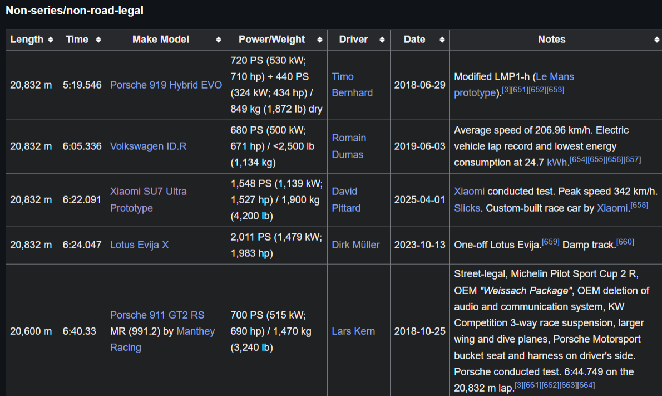
Task: Sort table by Make Model column arrows
Action: coord(218,40)
